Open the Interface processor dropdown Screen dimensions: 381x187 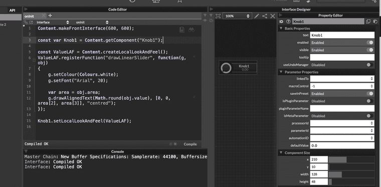pyautogui.click(x=53, y=22)
